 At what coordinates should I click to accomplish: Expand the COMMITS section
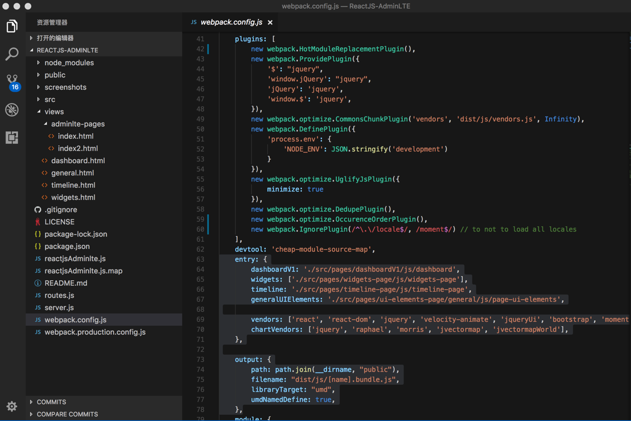(51, 402)
